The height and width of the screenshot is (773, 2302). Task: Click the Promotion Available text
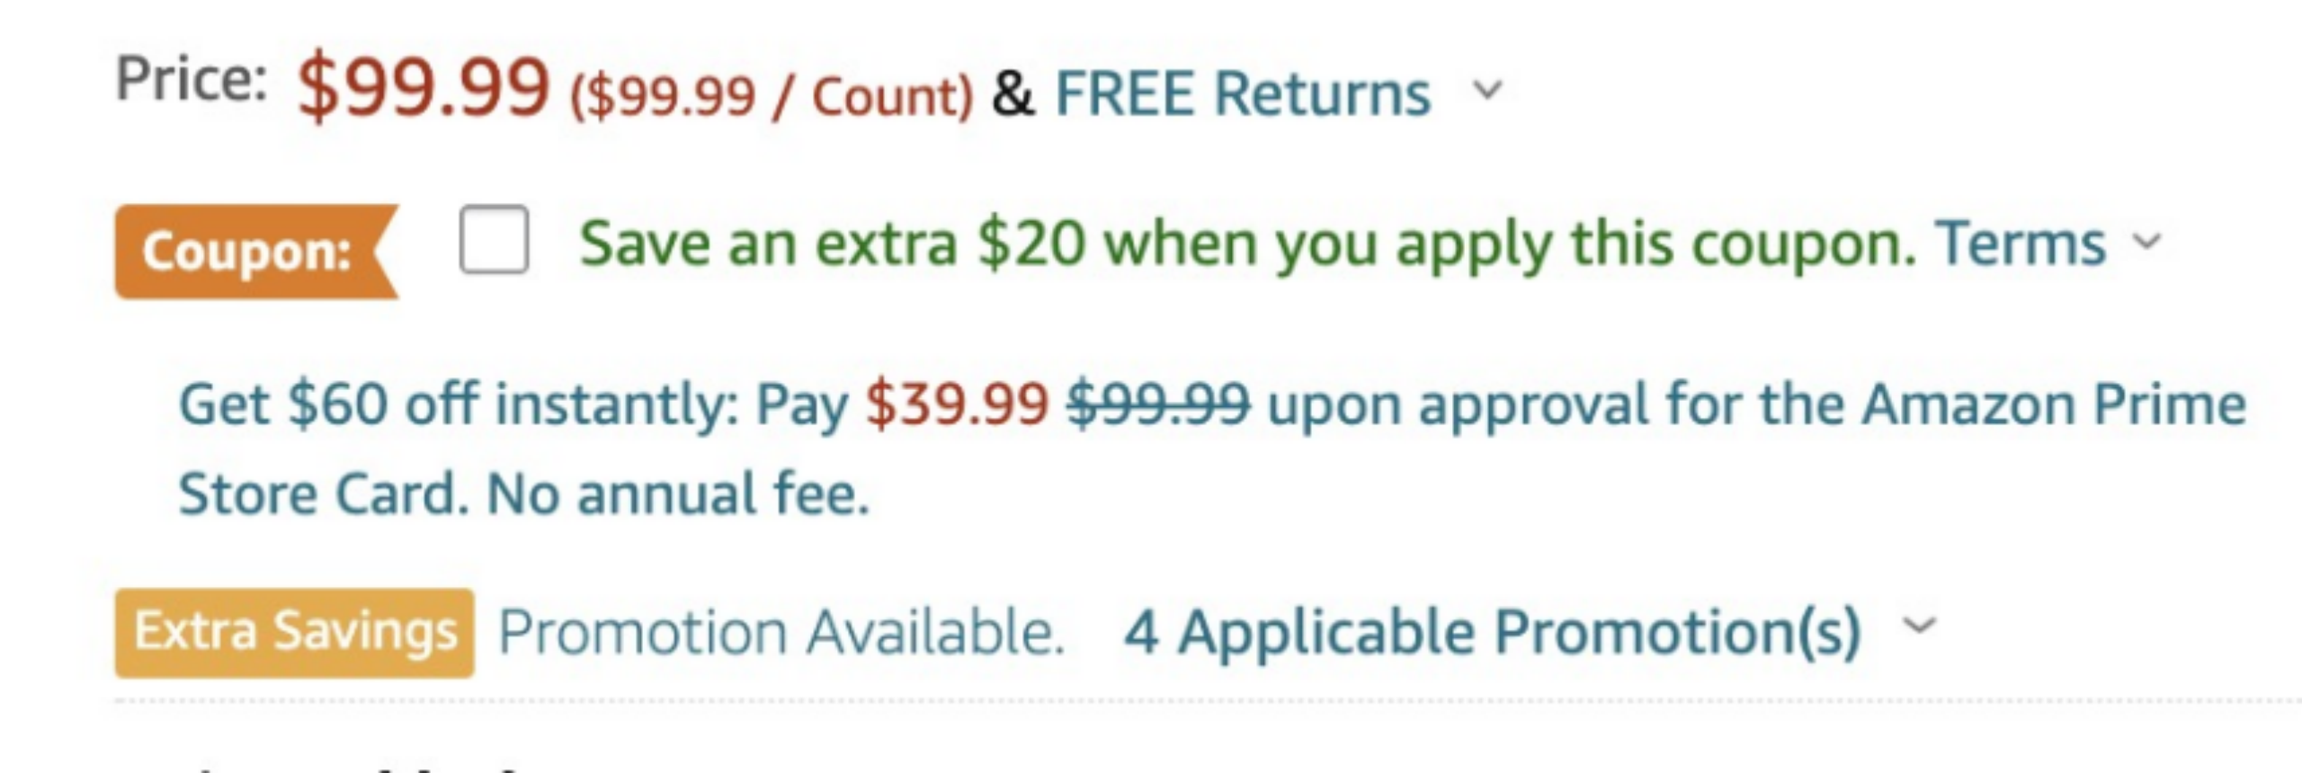pyautogui.click(x=781, y=632)
